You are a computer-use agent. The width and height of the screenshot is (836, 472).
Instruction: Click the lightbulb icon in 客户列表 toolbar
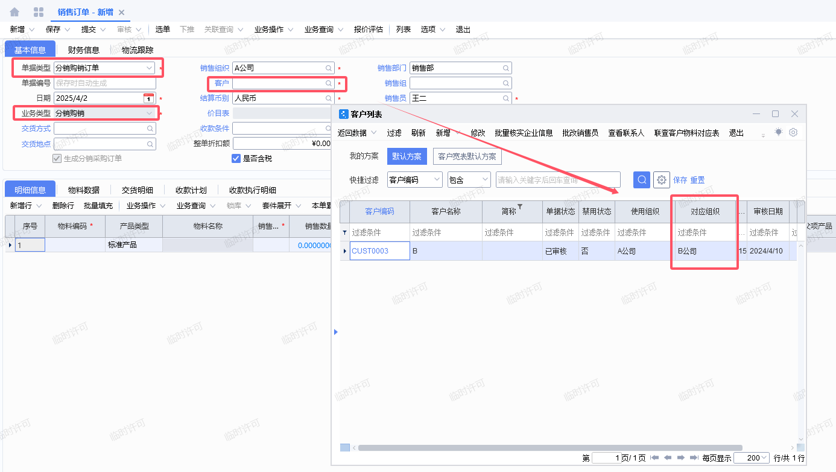(x=779, y=132)
